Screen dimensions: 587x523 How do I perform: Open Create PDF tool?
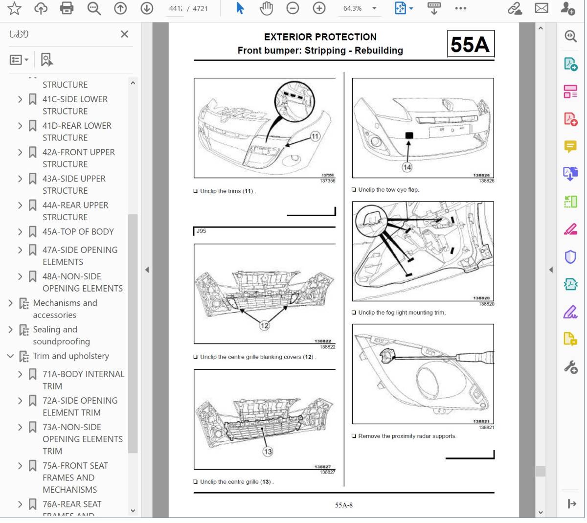coord(570,118)
